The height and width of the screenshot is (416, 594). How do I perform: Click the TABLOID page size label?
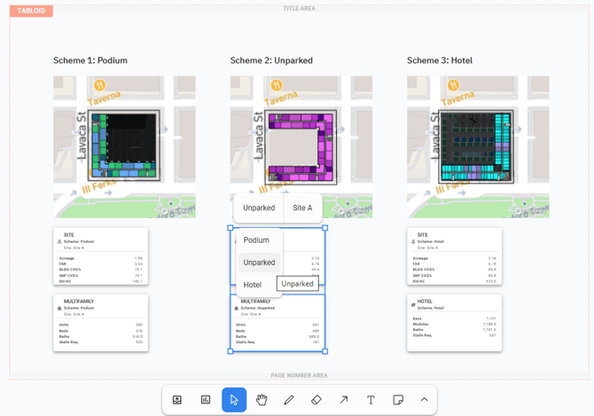(x=31, y=11)
